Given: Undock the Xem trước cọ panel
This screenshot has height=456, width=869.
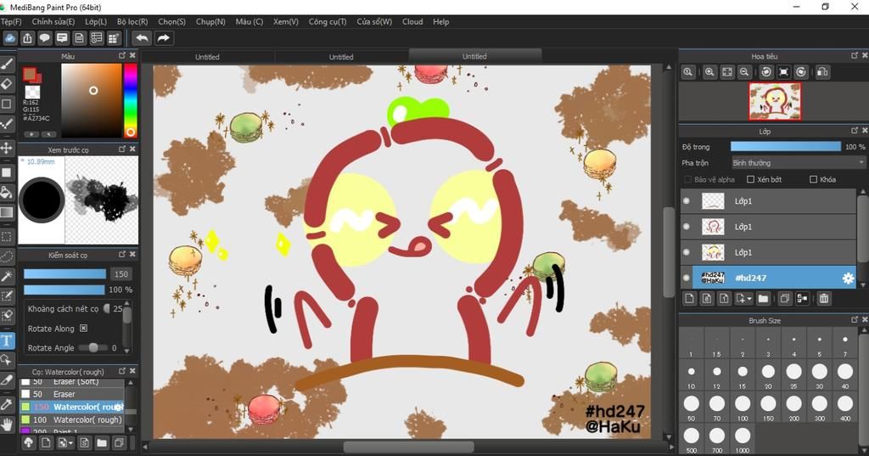Looking at the screenshot, I should (x=122, y=149).
